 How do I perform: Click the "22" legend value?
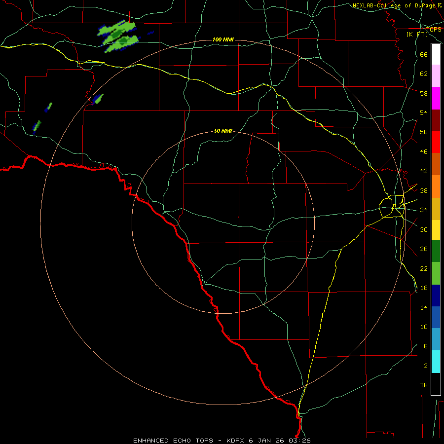(x=424, y=268)
